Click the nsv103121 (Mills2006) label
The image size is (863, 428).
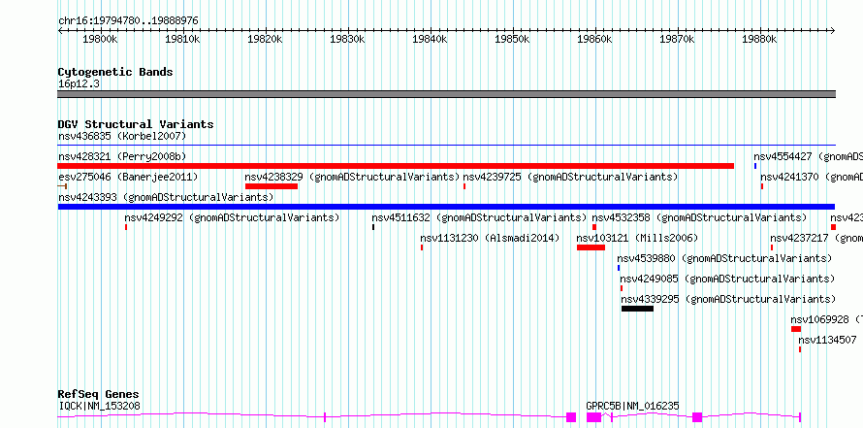(637, 238)
